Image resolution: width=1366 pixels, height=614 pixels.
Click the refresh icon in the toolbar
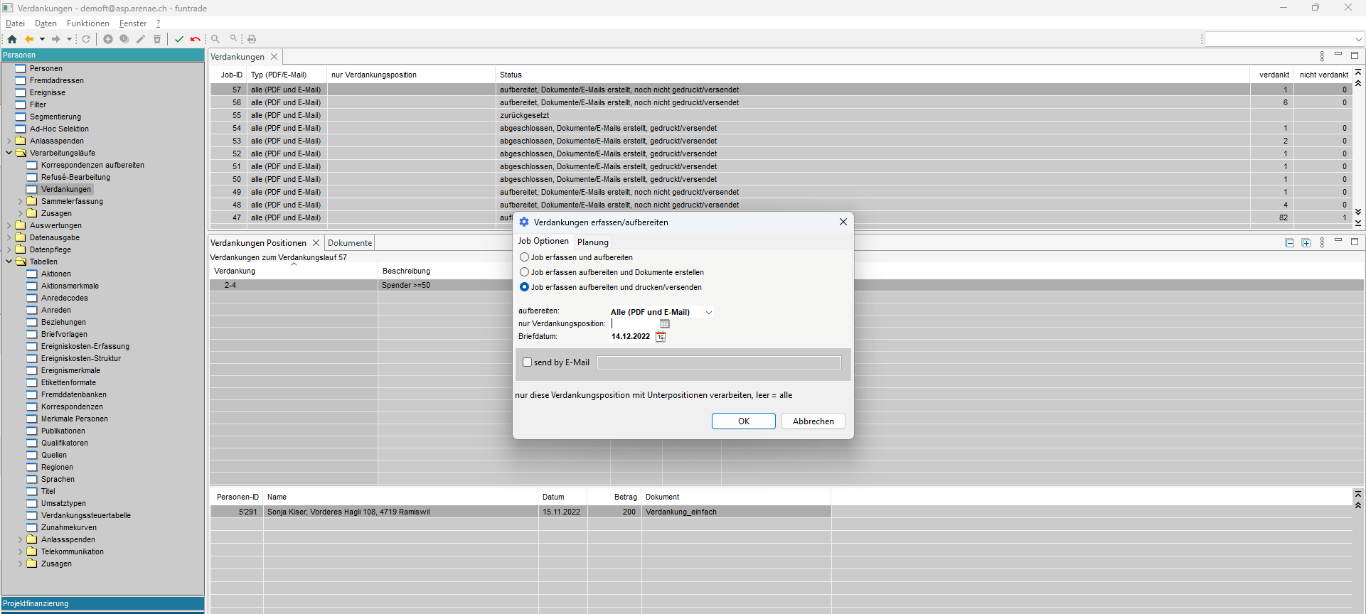tap(86, 39)
